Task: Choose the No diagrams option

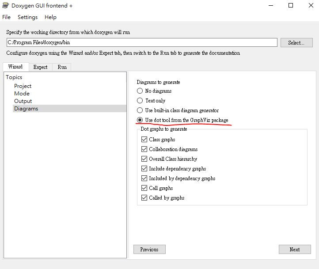Action: (154, 91)
